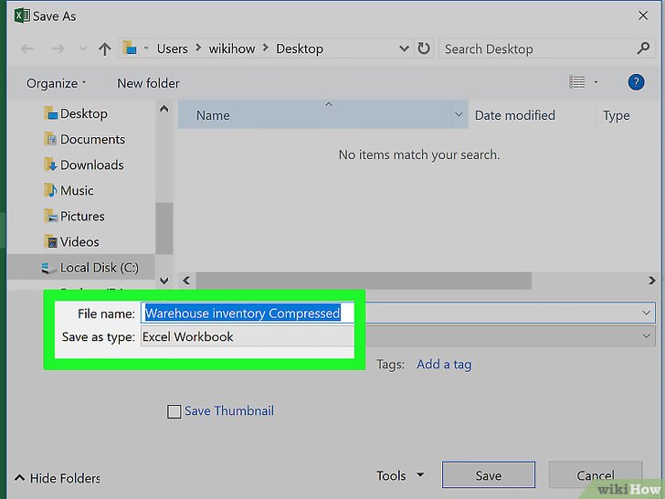Screen dimensions: 665x499
Task: Click the change view layout icon
Action: [577, 82]
